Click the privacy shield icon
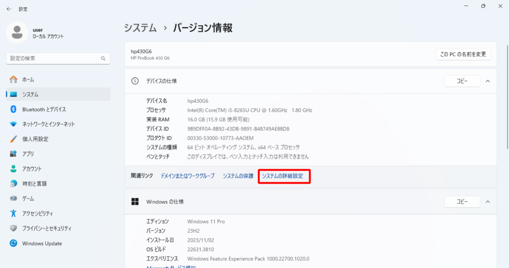This screenshot has height=268, width=509. tap(13, 228)
